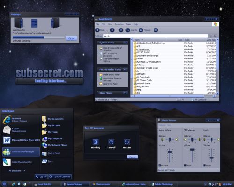
Task: Open the address bar dropdown arrow
Action: coord(207,36)
